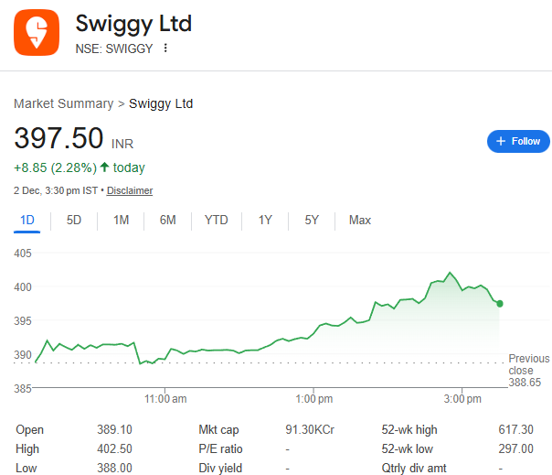The width and height of the screenshot is (552, 475).
Task: Select the YTD chart tab
Action: click(x=217, y=220)
